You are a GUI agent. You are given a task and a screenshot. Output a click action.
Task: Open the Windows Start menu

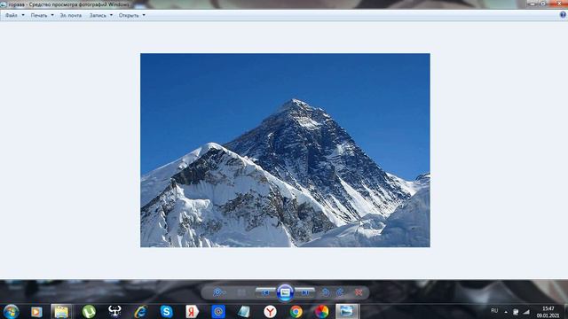[11, 311]
